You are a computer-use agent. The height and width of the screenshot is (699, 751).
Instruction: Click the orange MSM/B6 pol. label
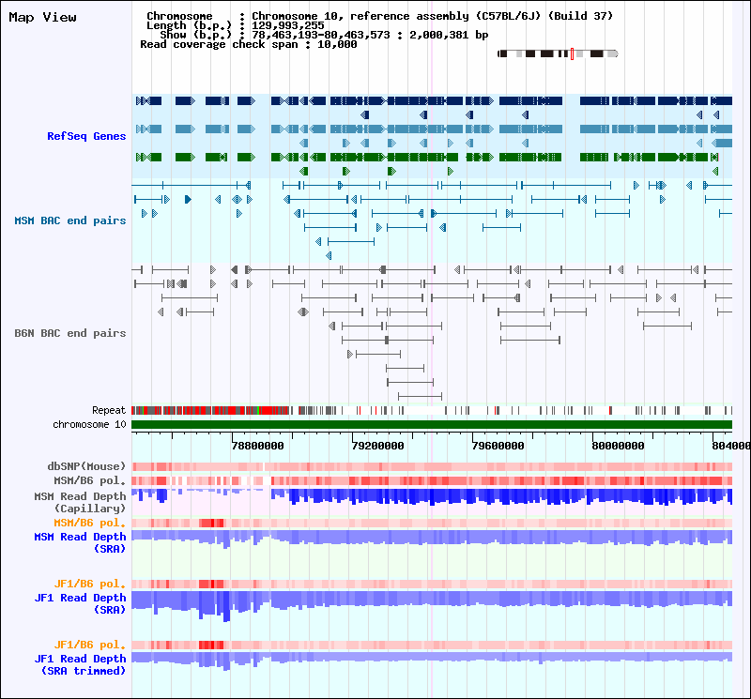pos(89,523)
